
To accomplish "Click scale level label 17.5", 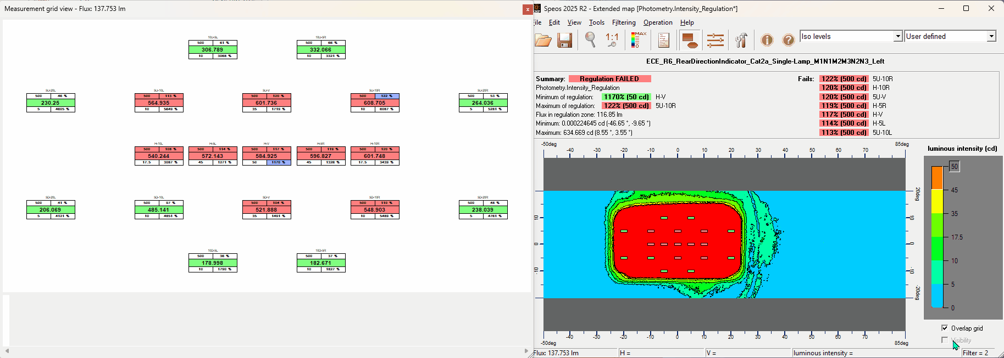I will pos(957,237).
